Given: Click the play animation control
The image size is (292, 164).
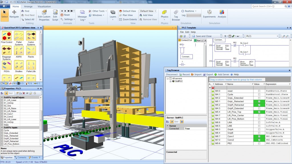Looking at the screenshot, I should [65, 11].
